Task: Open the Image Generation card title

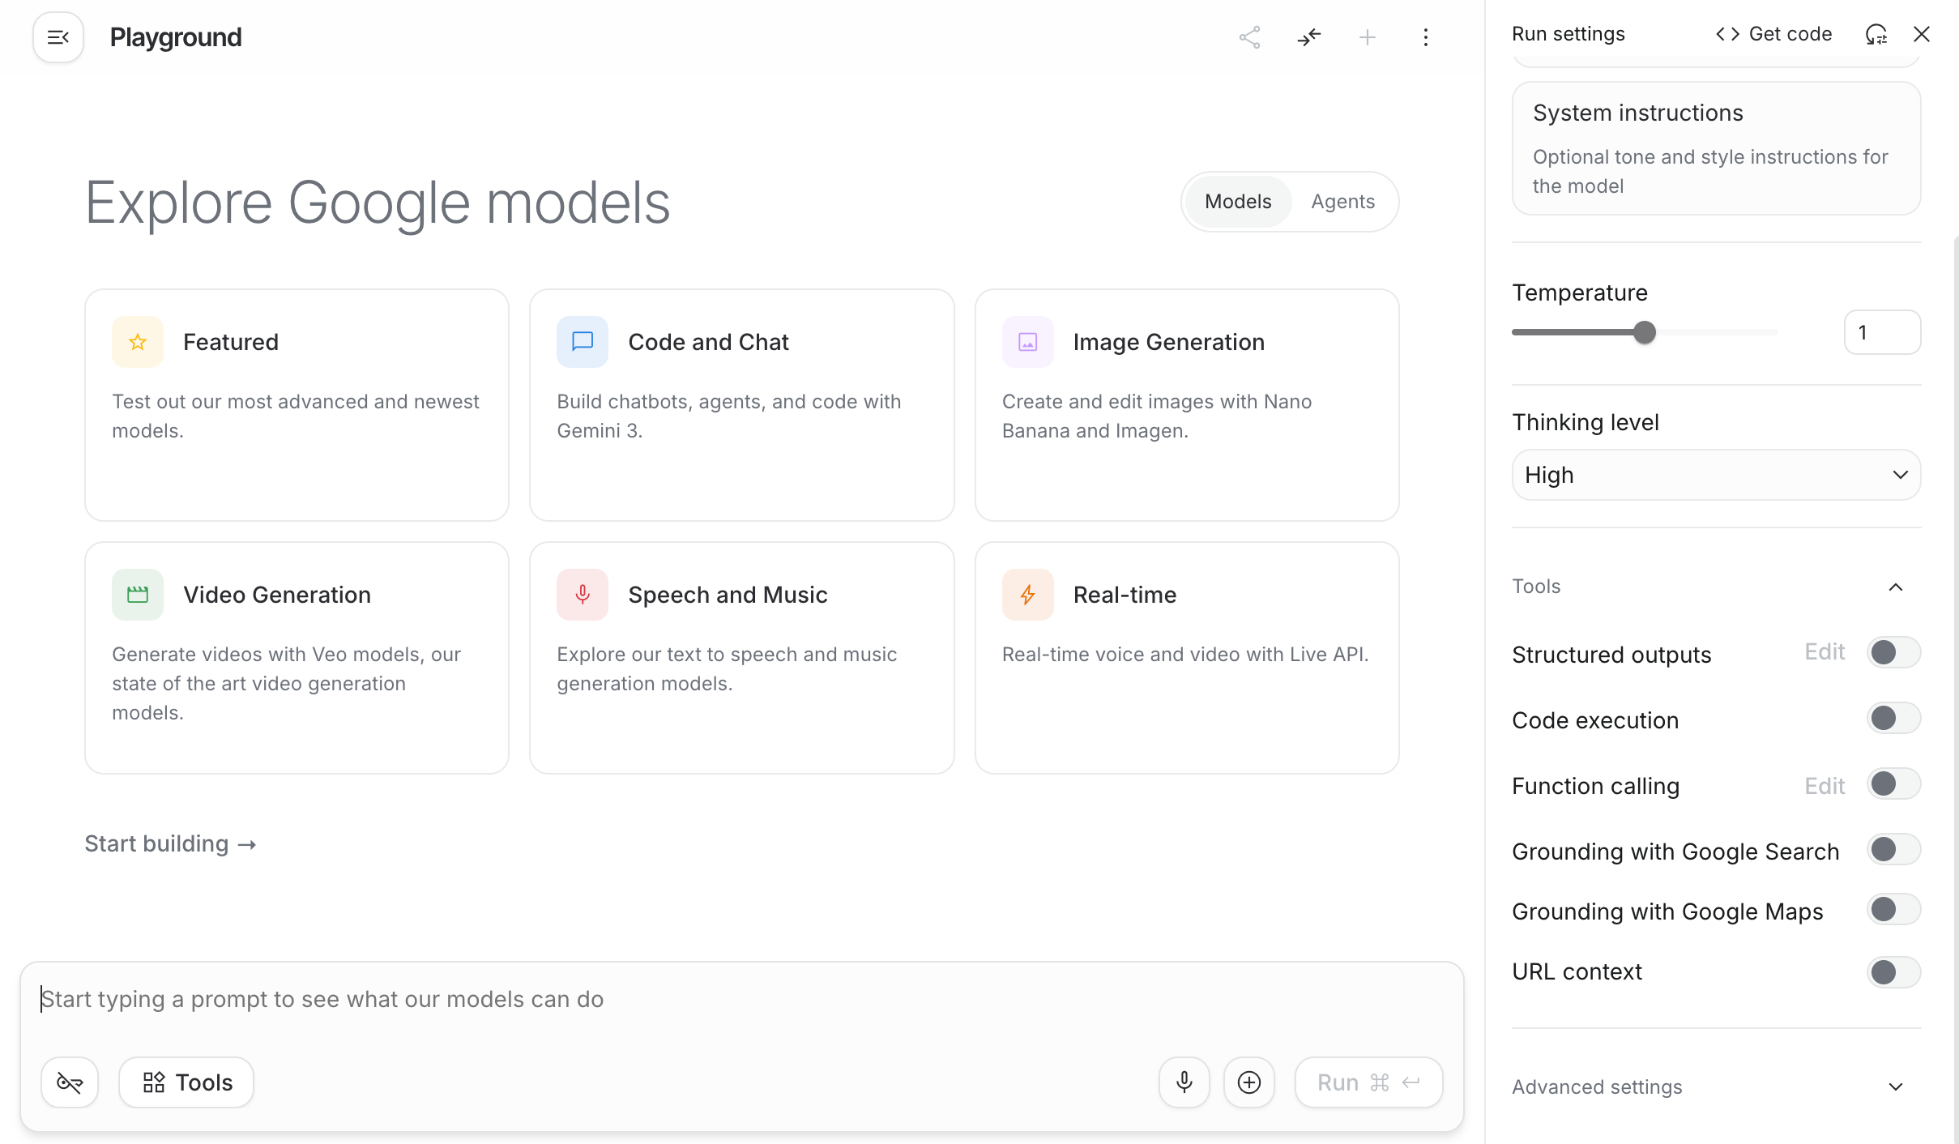Action: (1169, 342)
